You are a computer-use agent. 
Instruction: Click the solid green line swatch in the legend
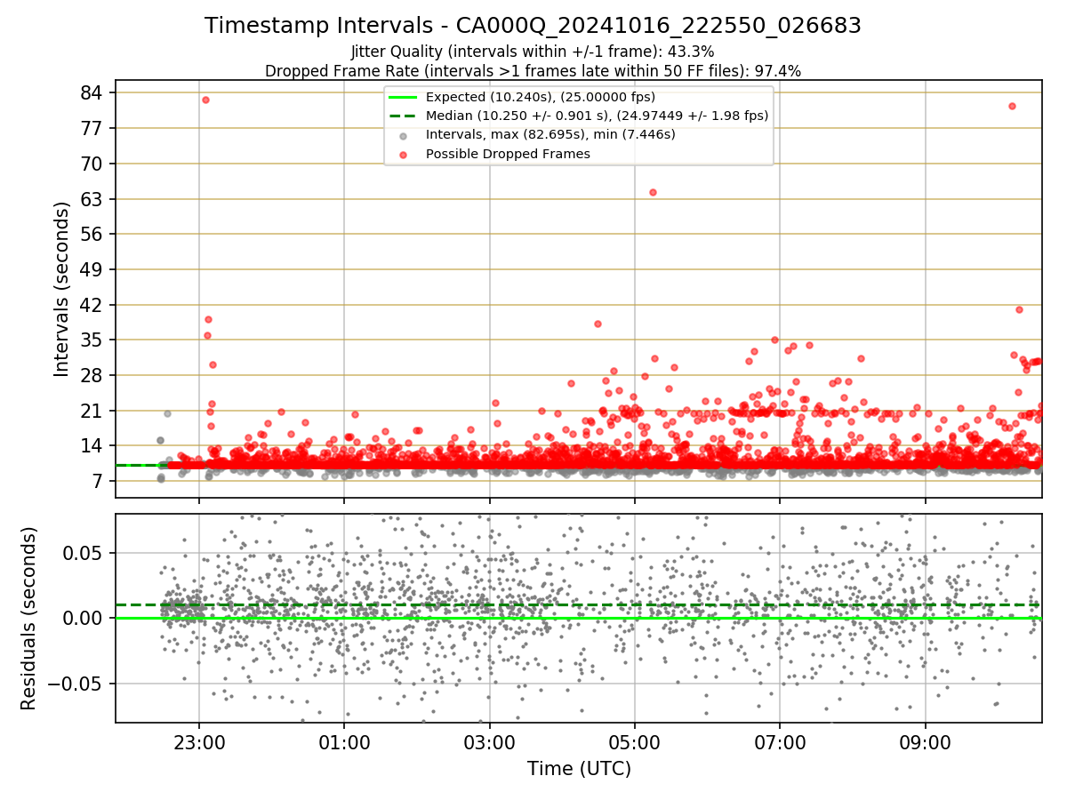coord(404,98)
